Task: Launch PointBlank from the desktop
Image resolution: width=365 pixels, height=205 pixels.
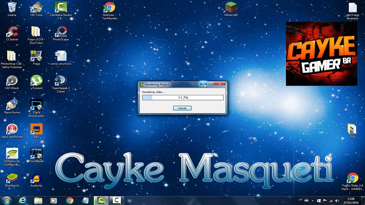Action: pyautogui.click(x=36, y=155)
